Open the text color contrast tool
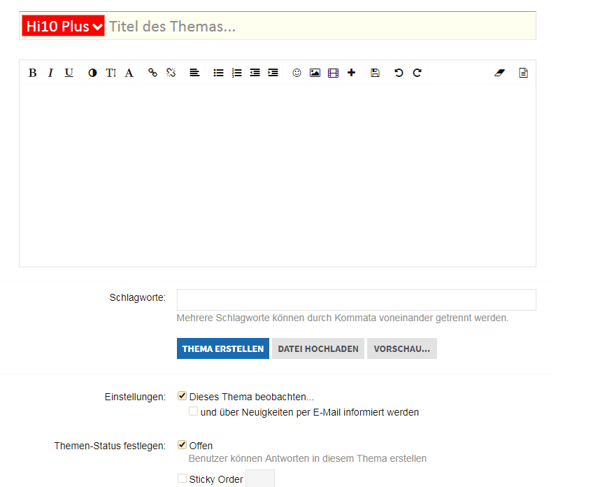 92,73
